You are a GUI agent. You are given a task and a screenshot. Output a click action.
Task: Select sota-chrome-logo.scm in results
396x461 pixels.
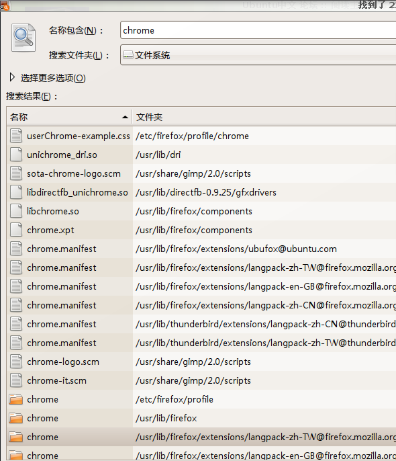pos(201,173)
